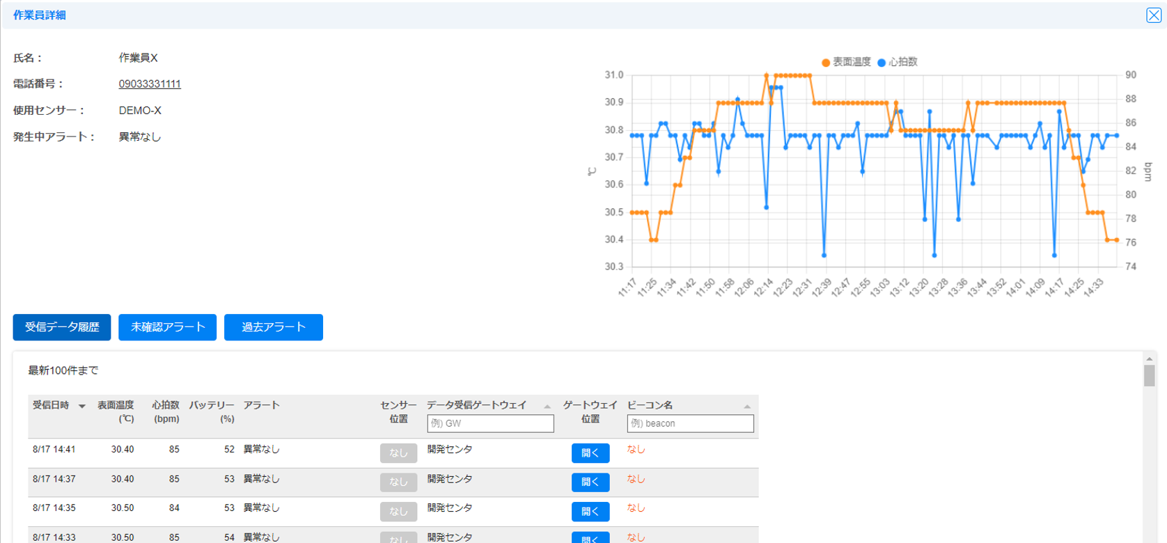Viewport: 1167px width, 543px height.
Task: Sort データ受信ゲートウェイ column arrow
Action: (x=547, y=407)
